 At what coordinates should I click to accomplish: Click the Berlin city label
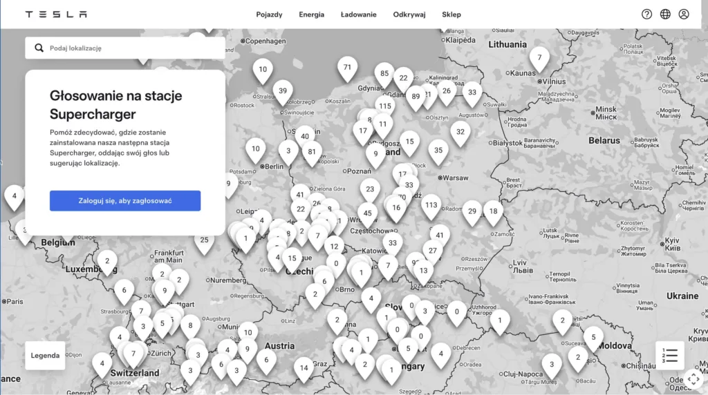[x=274, y=166]
